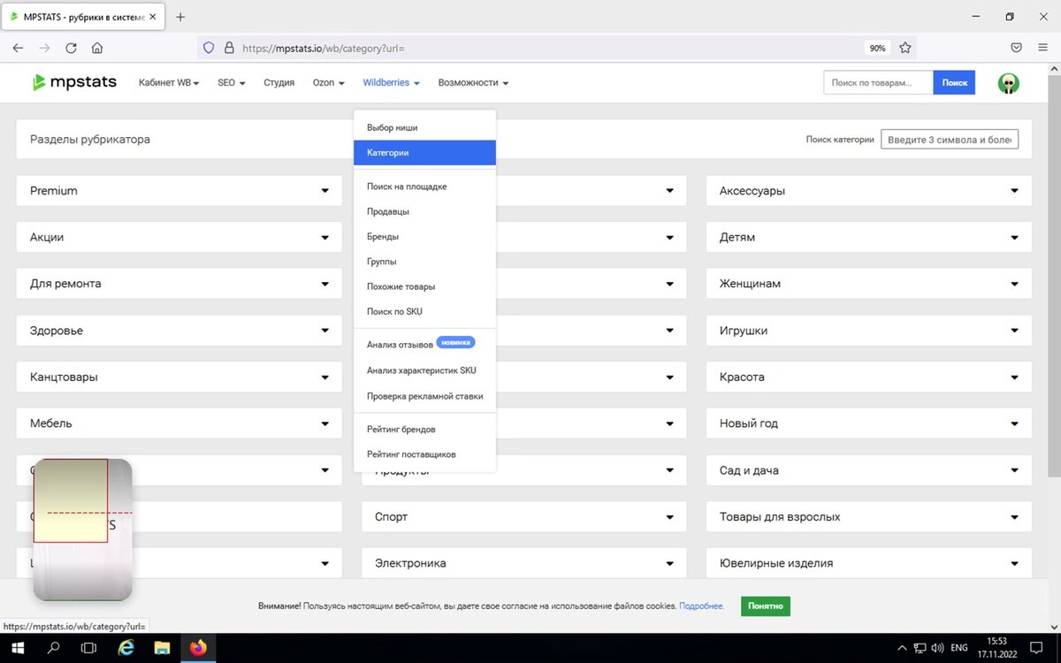Open Рейтинг брендов menu entry
Screen dimensions: 1061x663
424,430
